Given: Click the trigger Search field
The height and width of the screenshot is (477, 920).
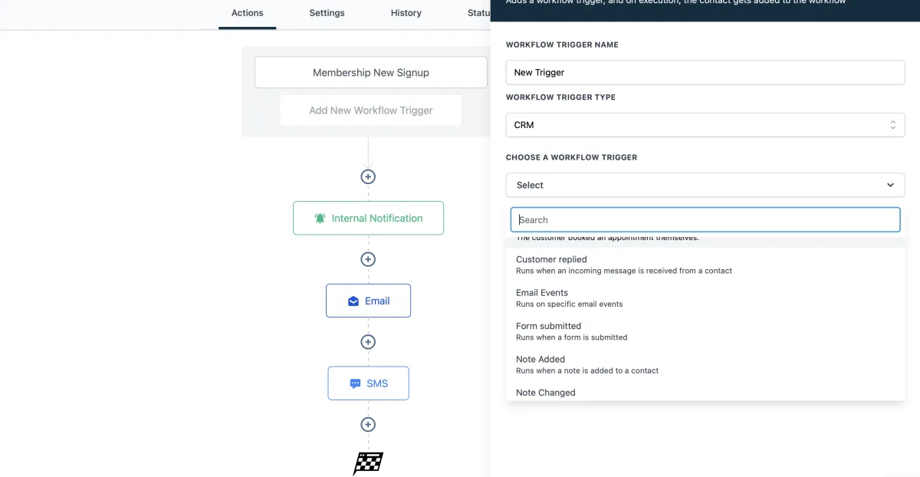Looking at the screenshot, I should [705, 219].
